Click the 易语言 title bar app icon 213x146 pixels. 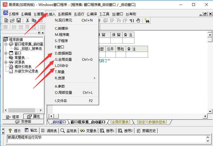click(5, 5)
